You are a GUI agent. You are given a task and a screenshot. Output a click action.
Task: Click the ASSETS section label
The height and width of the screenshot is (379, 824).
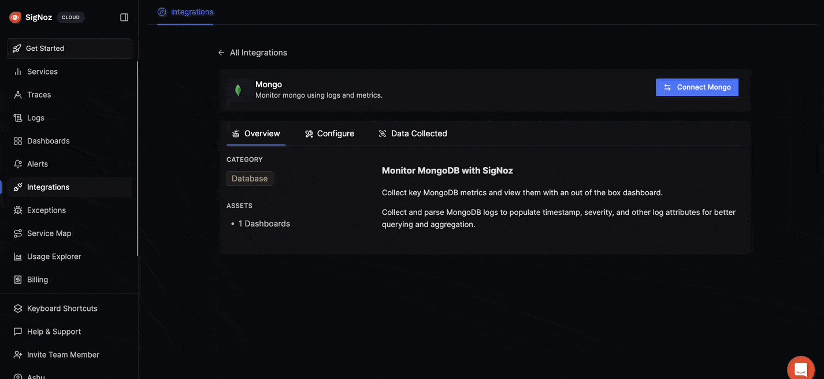coord(239,206)
